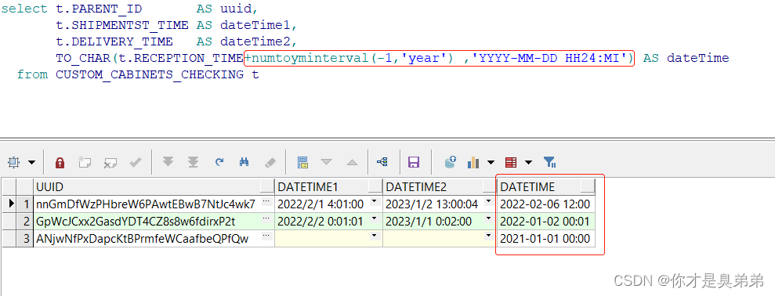The image size is (775, 296).
Task: Open date dropdown for 2023/1/1 0:02:00
Action: [489, 219]
